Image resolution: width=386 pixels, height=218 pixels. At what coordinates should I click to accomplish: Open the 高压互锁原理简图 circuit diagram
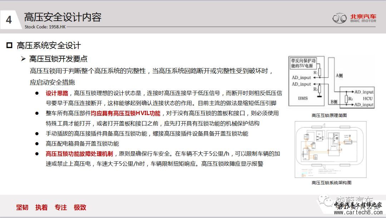[x=331, y=83]
